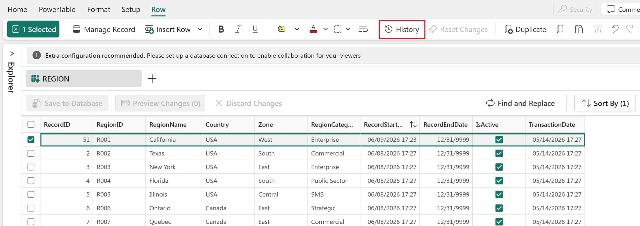Click the TransactionDate column header
Viewport: 640px width, 226px height.
coord(555,125)
